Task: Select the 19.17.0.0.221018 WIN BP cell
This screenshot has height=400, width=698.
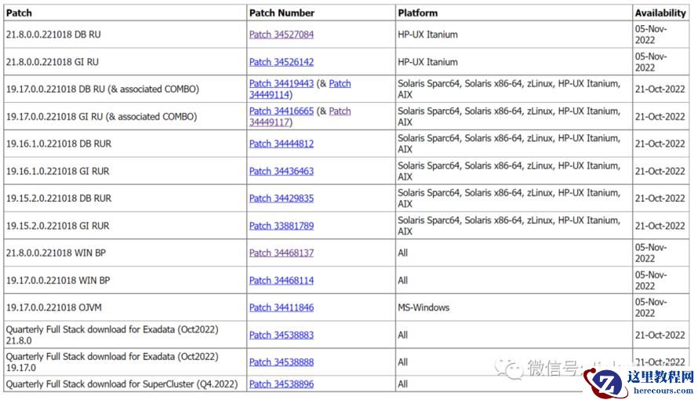Action: point(125,280)
